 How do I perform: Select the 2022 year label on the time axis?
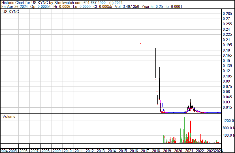tap(200, 151)
